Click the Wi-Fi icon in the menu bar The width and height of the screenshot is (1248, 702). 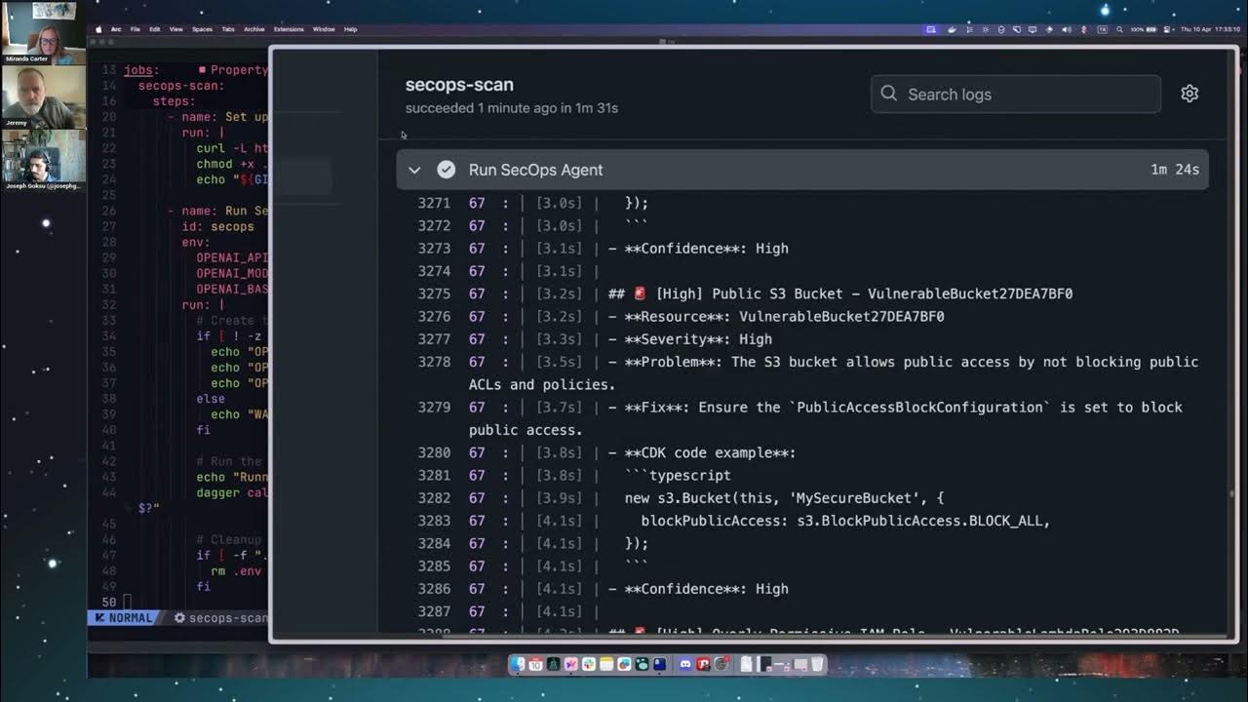(x=1049, y=29)
